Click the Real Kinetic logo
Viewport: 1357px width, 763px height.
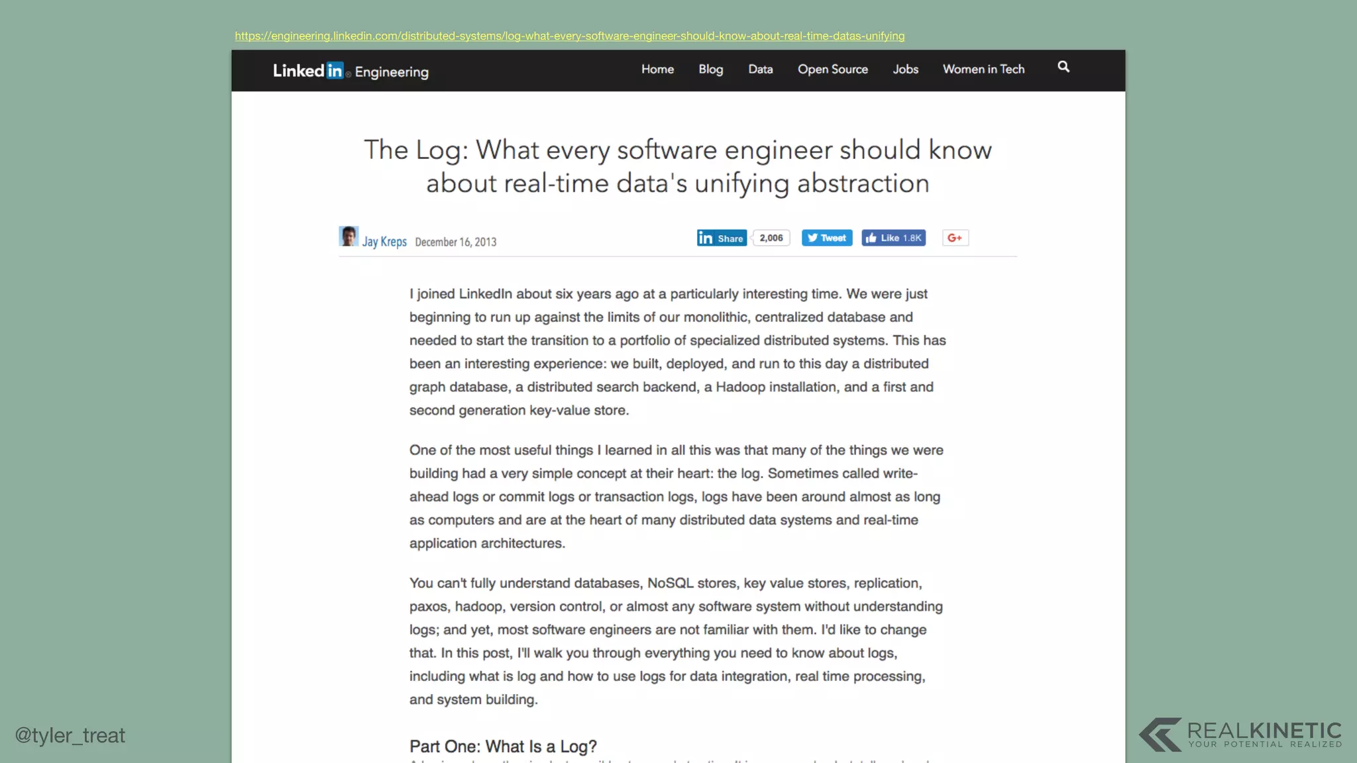(1240, 735)
